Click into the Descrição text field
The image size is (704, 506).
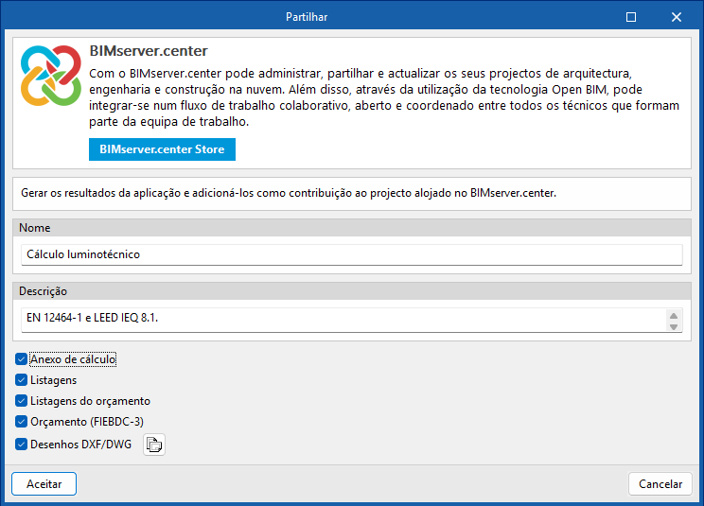pyautogui.click(x=341, y=319)
